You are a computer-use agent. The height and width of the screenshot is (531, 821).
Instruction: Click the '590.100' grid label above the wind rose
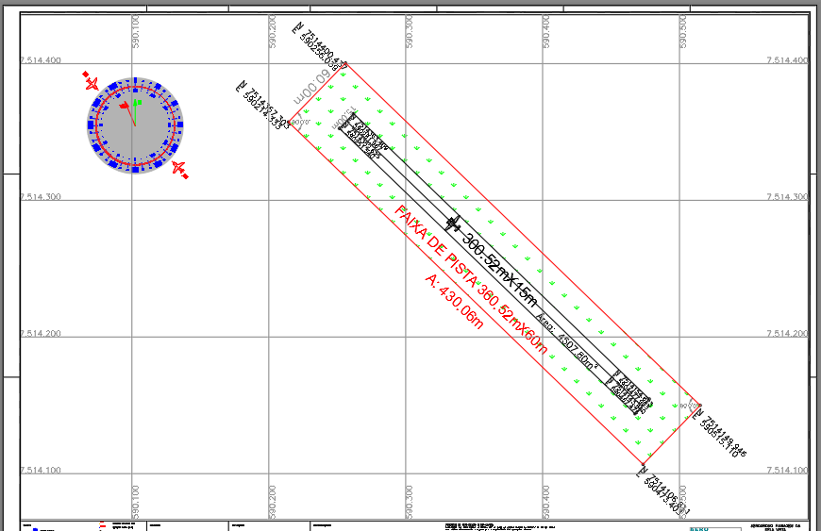click(x=136, y=32)
